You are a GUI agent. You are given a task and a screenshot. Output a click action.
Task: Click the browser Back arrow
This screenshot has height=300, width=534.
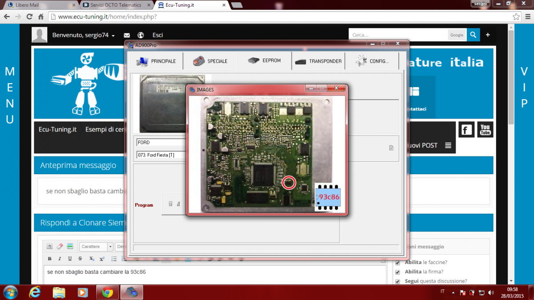coord(7,16)
